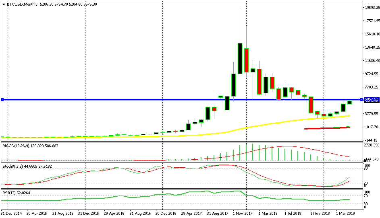Viewport: 380px width, 218px height.
Task: Click the 30 Apr 2015 date label
Action: coord(37,214)
